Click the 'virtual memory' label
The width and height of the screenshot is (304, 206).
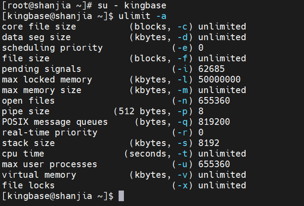point(39,175)
